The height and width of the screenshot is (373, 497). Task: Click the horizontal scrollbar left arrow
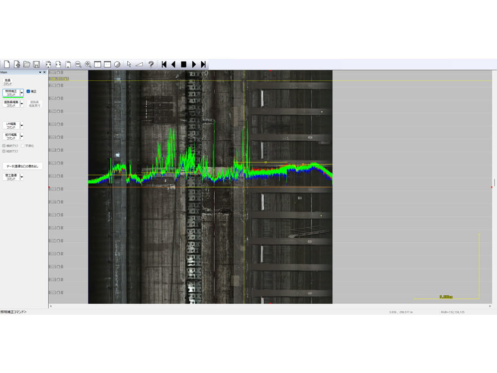pyautogui.click(x=51, y=306)
